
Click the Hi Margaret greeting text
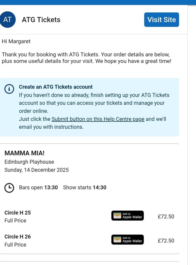[x=16, y=41]
